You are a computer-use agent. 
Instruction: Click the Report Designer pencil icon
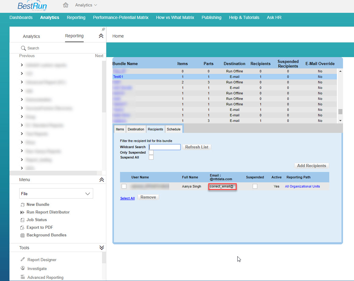point(23,259)
